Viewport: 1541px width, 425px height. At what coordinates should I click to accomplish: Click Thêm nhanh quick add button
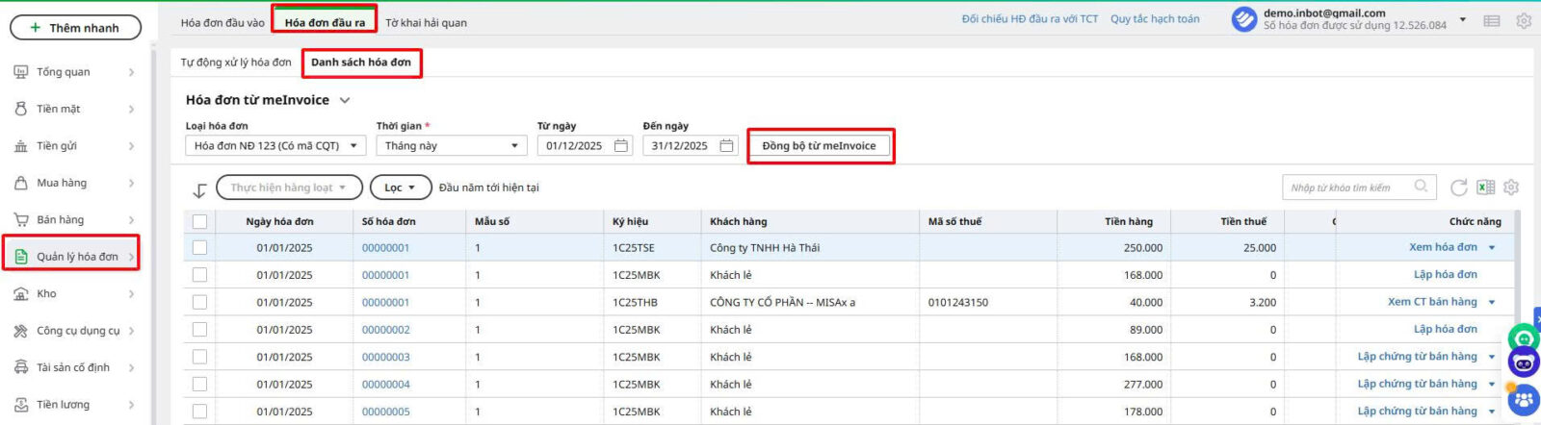click(75, 28)
